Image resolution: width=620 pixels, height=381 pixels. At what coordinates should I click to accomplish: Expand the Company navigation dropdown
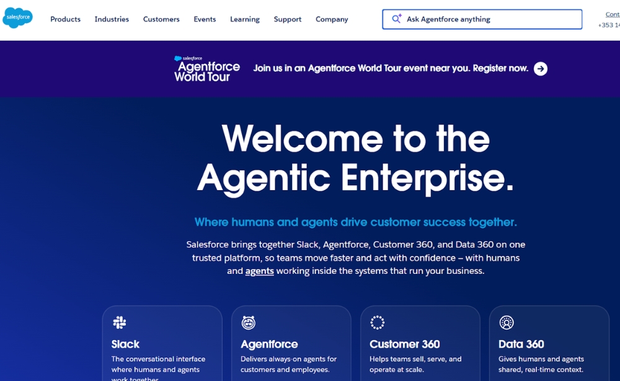coord(332,19)
